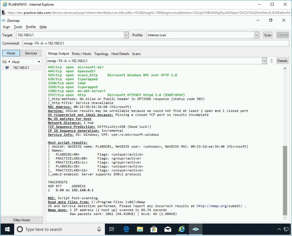Viewport: 292px width, 236px height.
Task: Open File Explorer from the taskbar
Action: pyautogui.click(x=140, y=229)
